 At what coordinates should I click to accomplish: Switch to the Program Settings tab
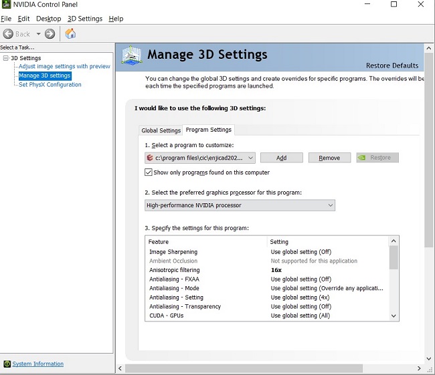click(208, 130)
